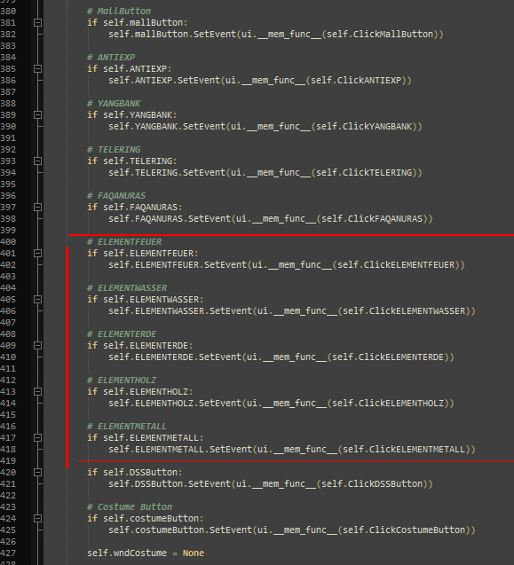This screenshot has width=514, height=565.
Task: Collapse the if self.mallButton block fold marker
Action: (x=37, y=23)
